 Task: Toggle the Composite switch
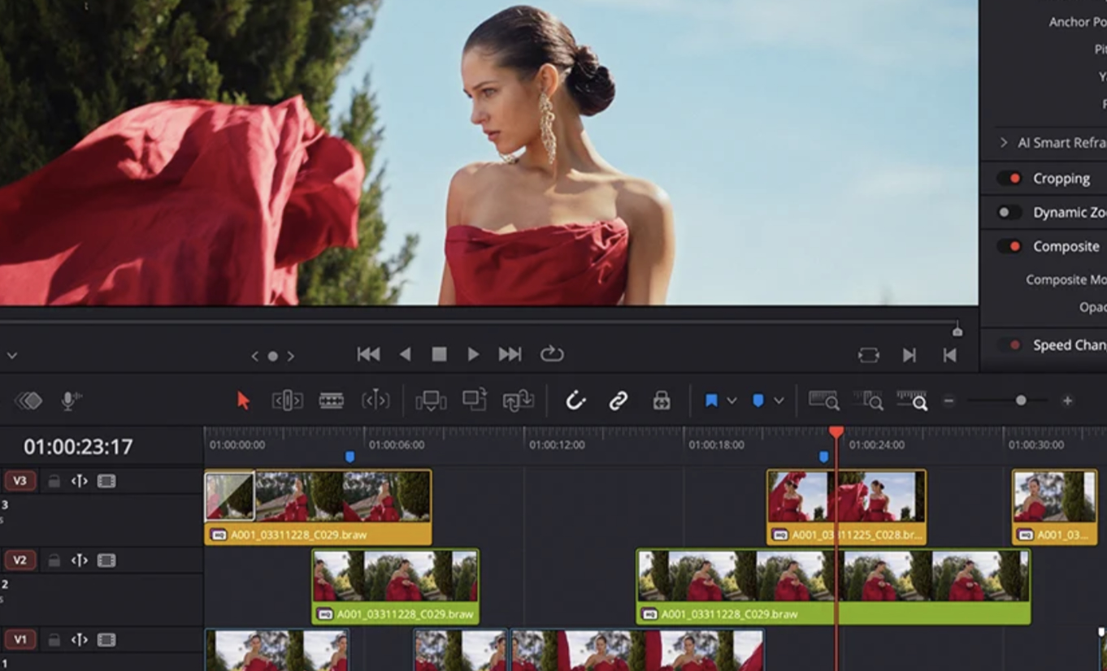pos(1009,246)
